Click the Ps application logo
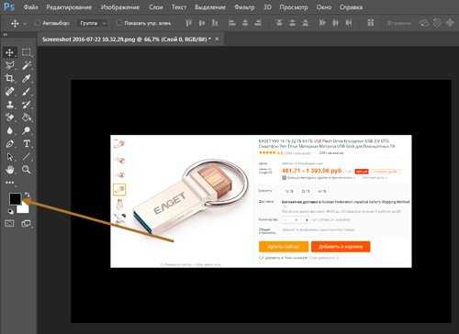459x334 pixels. coord(8,6)
